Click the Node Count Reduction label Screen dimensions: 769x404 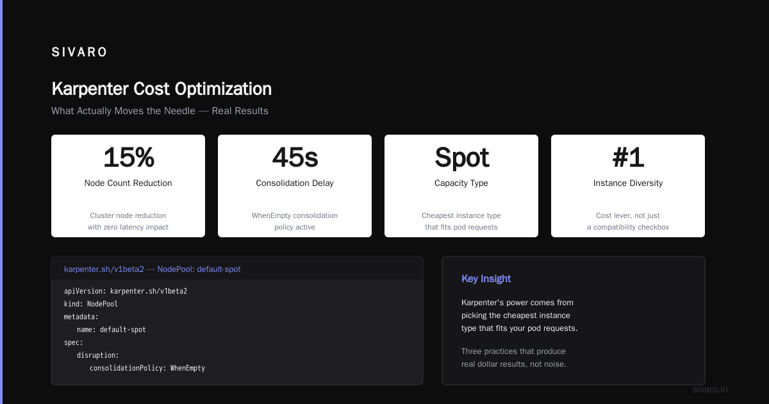128,183
